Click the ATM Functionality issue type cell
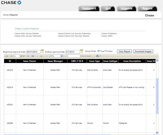The image size is (163, 135). 94,87
